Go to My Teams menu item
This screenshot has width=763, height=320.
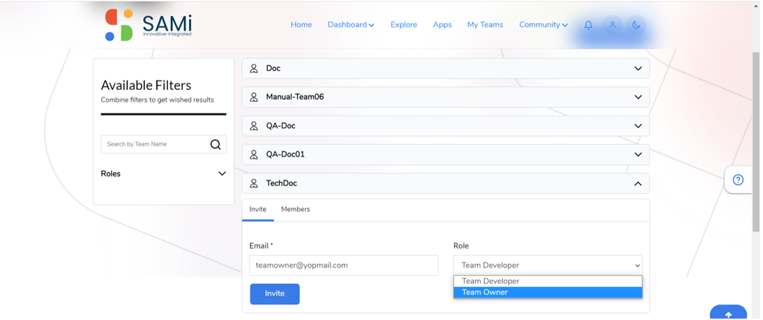[x=485, y=25]
